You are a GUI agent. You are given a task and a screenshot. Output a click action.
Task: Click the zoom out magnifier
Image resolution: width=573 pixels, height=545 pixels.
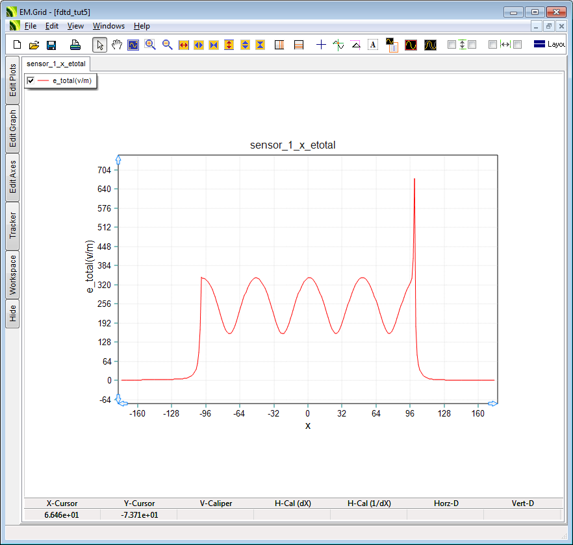click(167, 45)
